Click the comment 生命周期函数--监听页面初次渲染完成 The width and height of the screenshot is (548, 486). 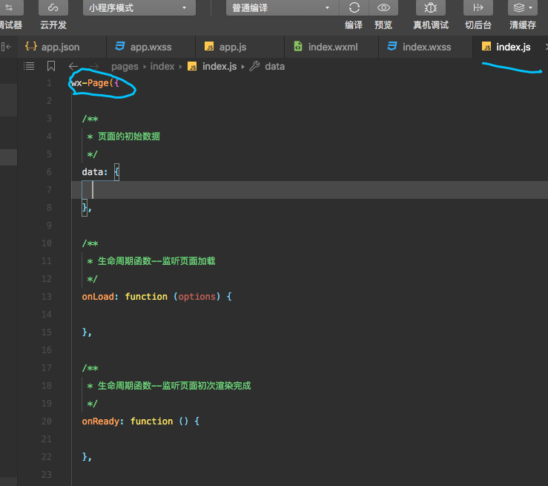pos(174,386)
